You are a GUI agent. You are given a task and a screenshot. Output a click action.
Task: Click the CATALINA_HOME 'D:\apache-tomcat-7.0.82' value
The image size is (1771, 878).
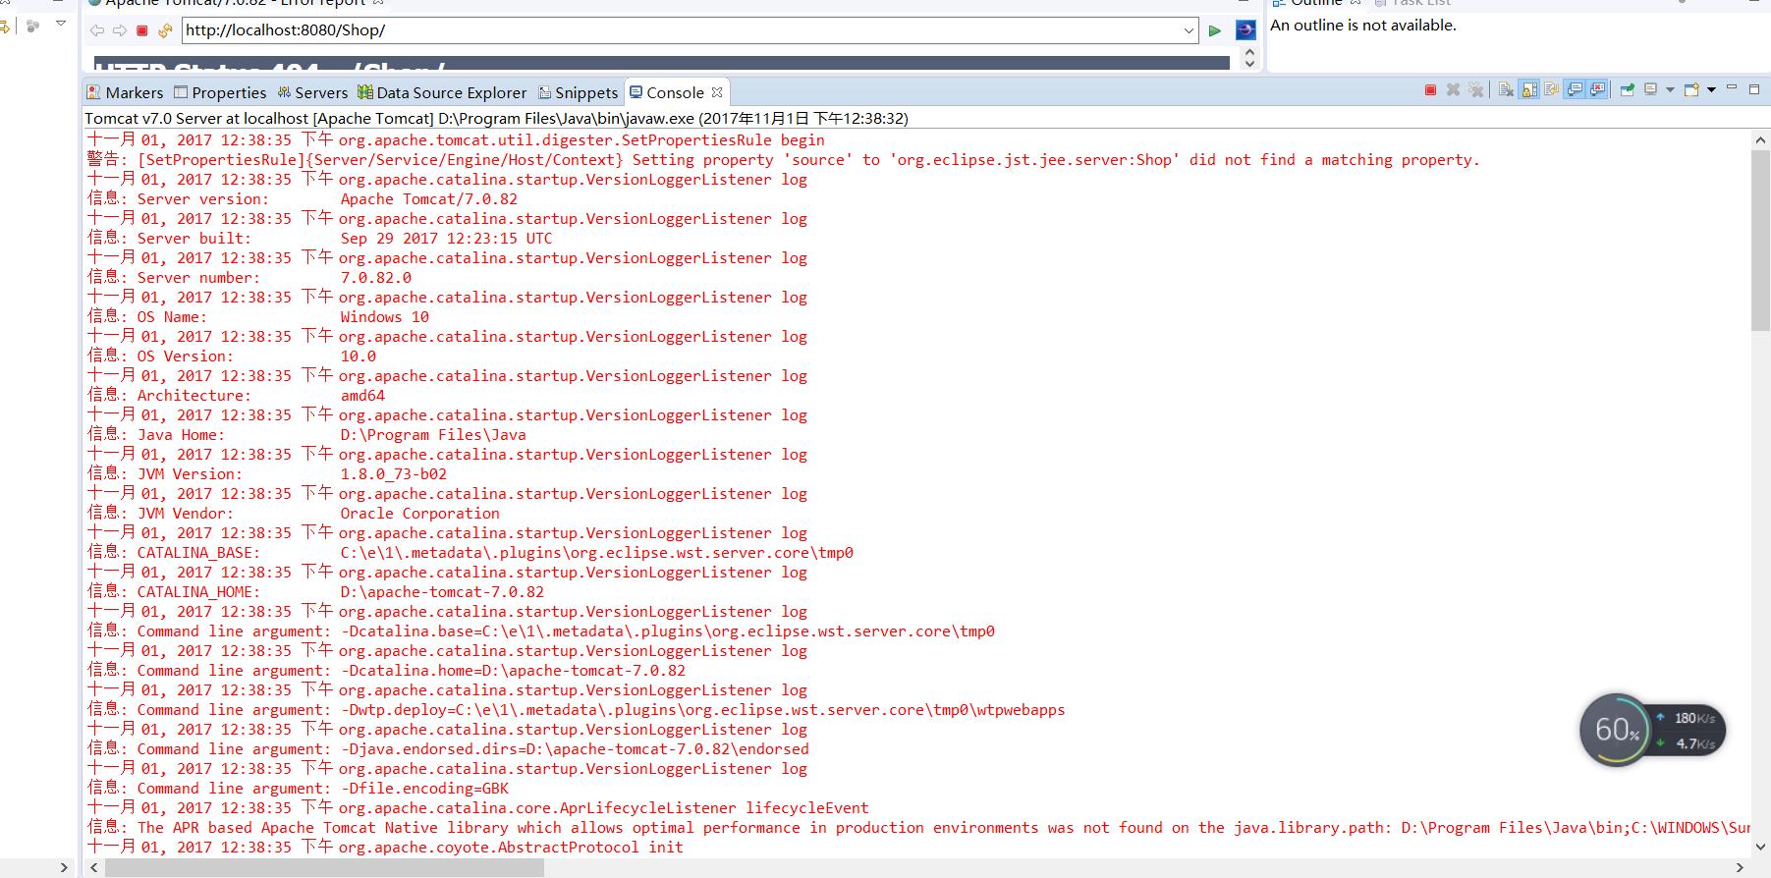point(442,592)
